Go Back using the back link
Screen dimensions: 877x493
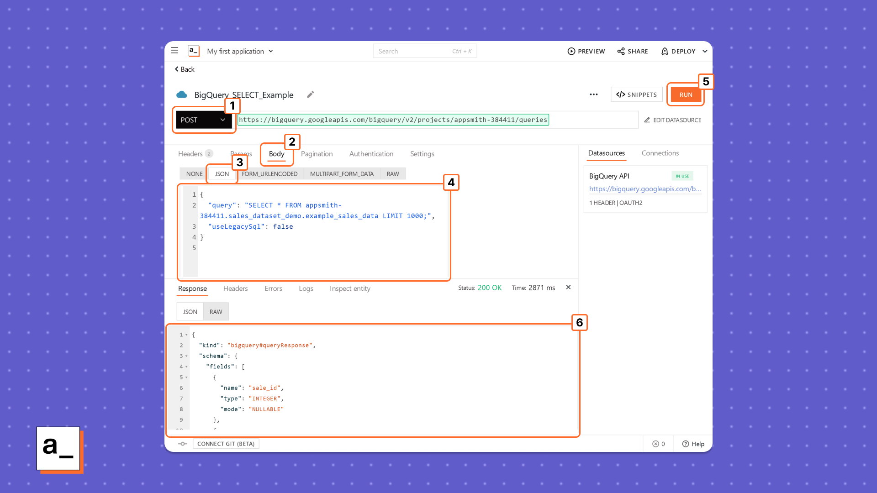(x=185, y=69)
